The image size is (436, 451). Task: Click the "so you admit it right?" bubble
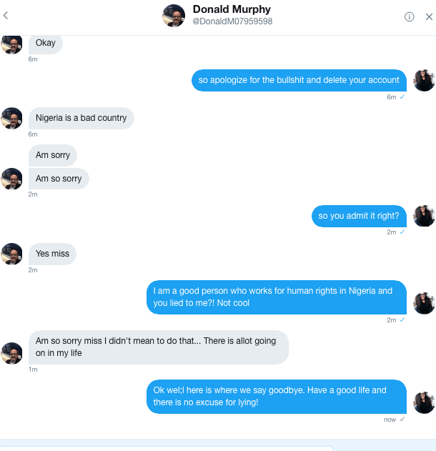point(359,216)
